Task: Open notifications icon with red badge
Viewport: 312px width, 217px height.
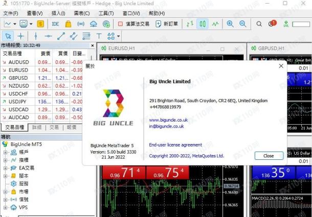Action: 272,23
